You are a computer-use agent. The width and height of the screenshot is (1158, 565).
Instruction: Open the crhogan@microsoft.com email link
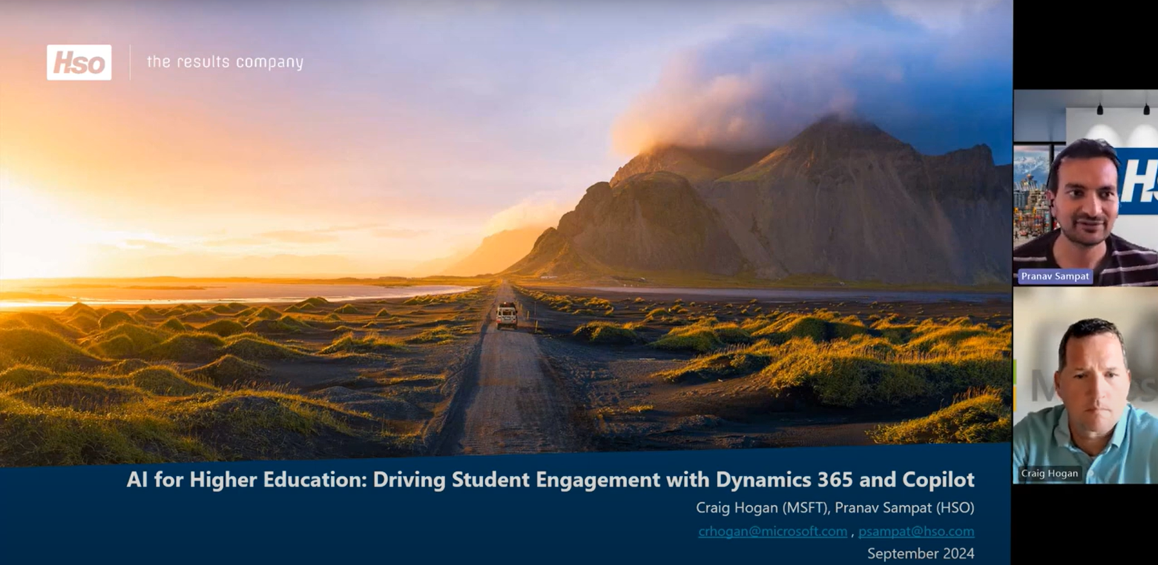point(772,531)
